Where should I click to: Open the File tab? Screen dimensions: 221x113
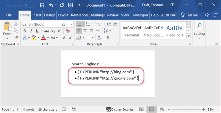pyautogui.click(x=9, y=15)
